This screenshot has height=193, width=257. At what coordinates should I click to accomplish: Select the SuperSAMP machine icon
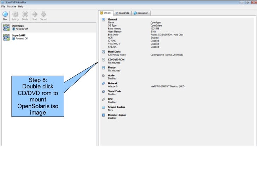click(x=6, y=37)
